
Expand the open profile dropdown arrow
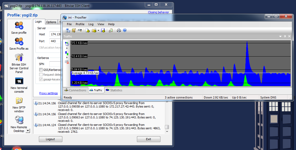pos(98,31)
